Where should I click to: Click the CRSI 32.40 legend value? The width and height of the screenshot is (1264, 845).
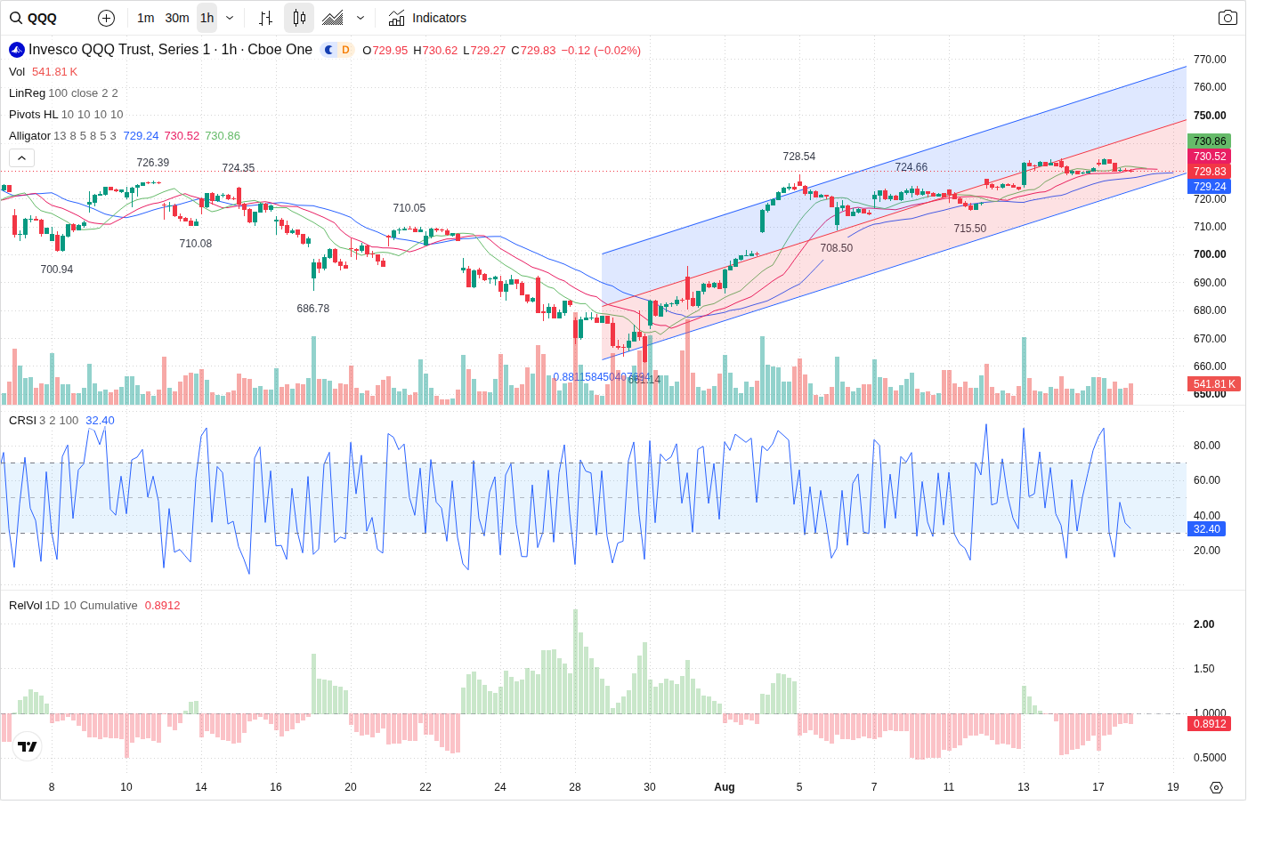pos(100,421)
